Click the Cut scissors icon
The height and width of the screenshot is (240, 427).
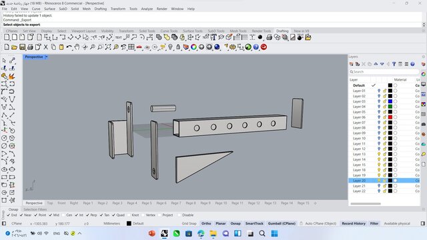46,47
